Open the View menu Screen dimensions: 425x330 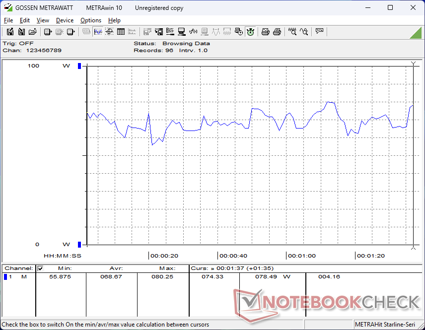coord(43,20)
